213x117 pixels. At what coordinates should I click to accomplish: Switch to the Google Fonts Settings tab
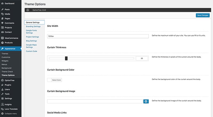(31, 31)
